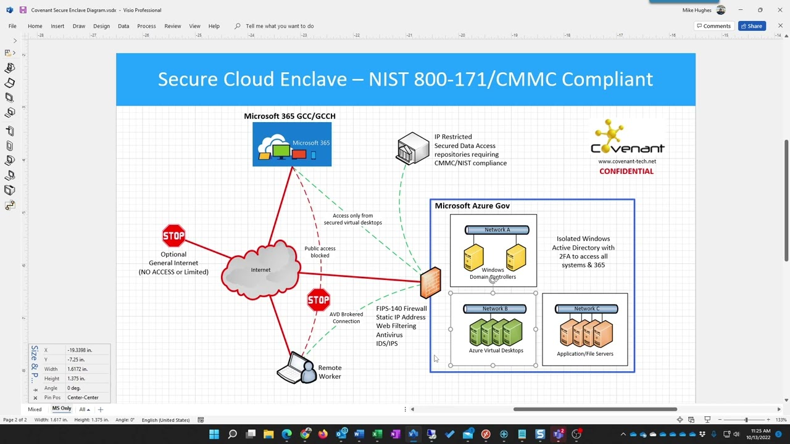Screen dimensions: 790x444
Task: Select the Network C bar shape
Action: click(x=586, y=309)
